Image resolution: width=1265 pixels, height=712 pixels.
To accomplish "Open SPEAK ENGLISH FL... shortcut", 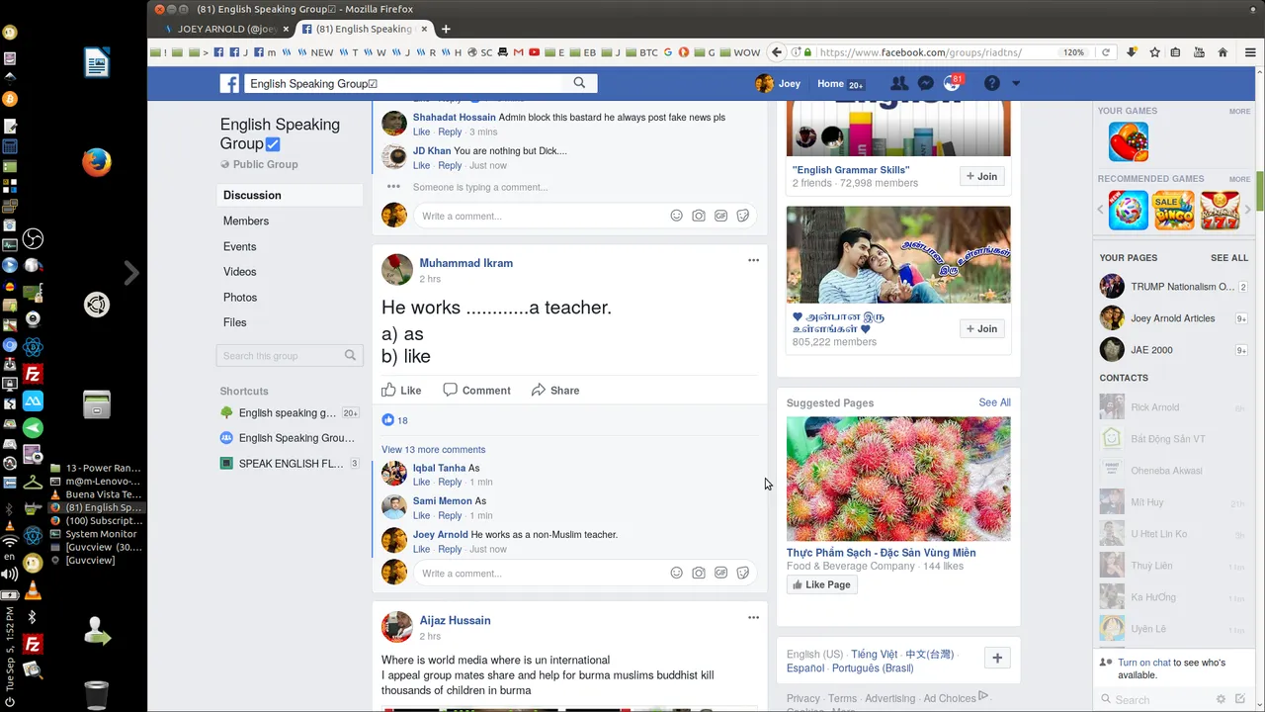I will point(291,464).
